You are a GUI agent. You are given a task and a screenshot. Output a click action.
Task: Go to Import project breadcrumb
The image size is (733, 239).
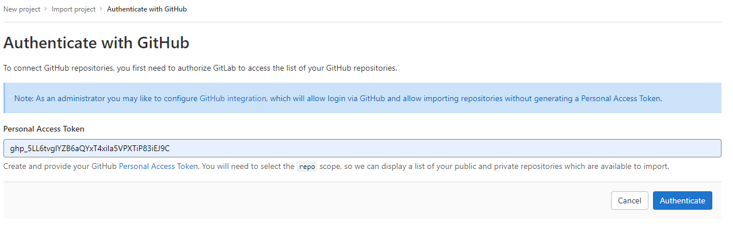(x=74, y=9)
